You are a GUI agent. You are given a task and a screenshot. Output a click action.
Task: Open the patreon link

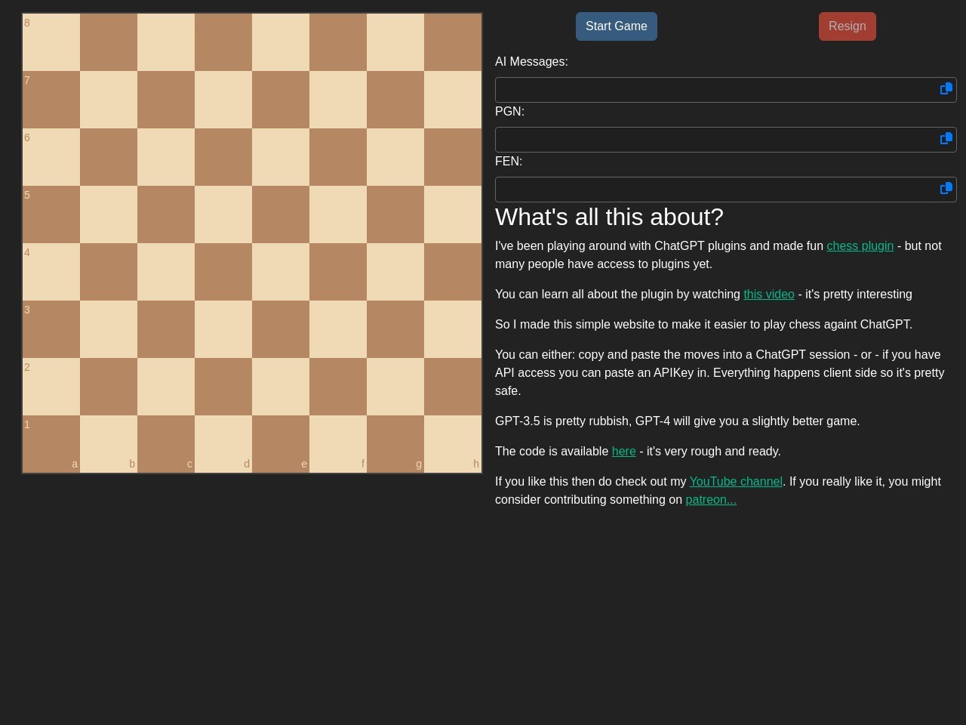tap(711, 500)
